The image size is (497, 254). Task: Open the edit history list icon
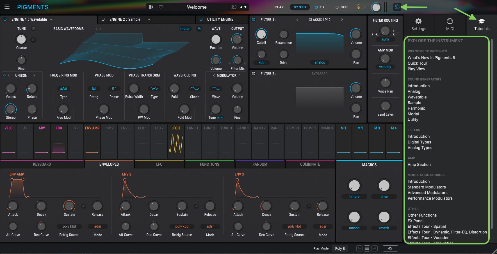(x=367, y=248)
